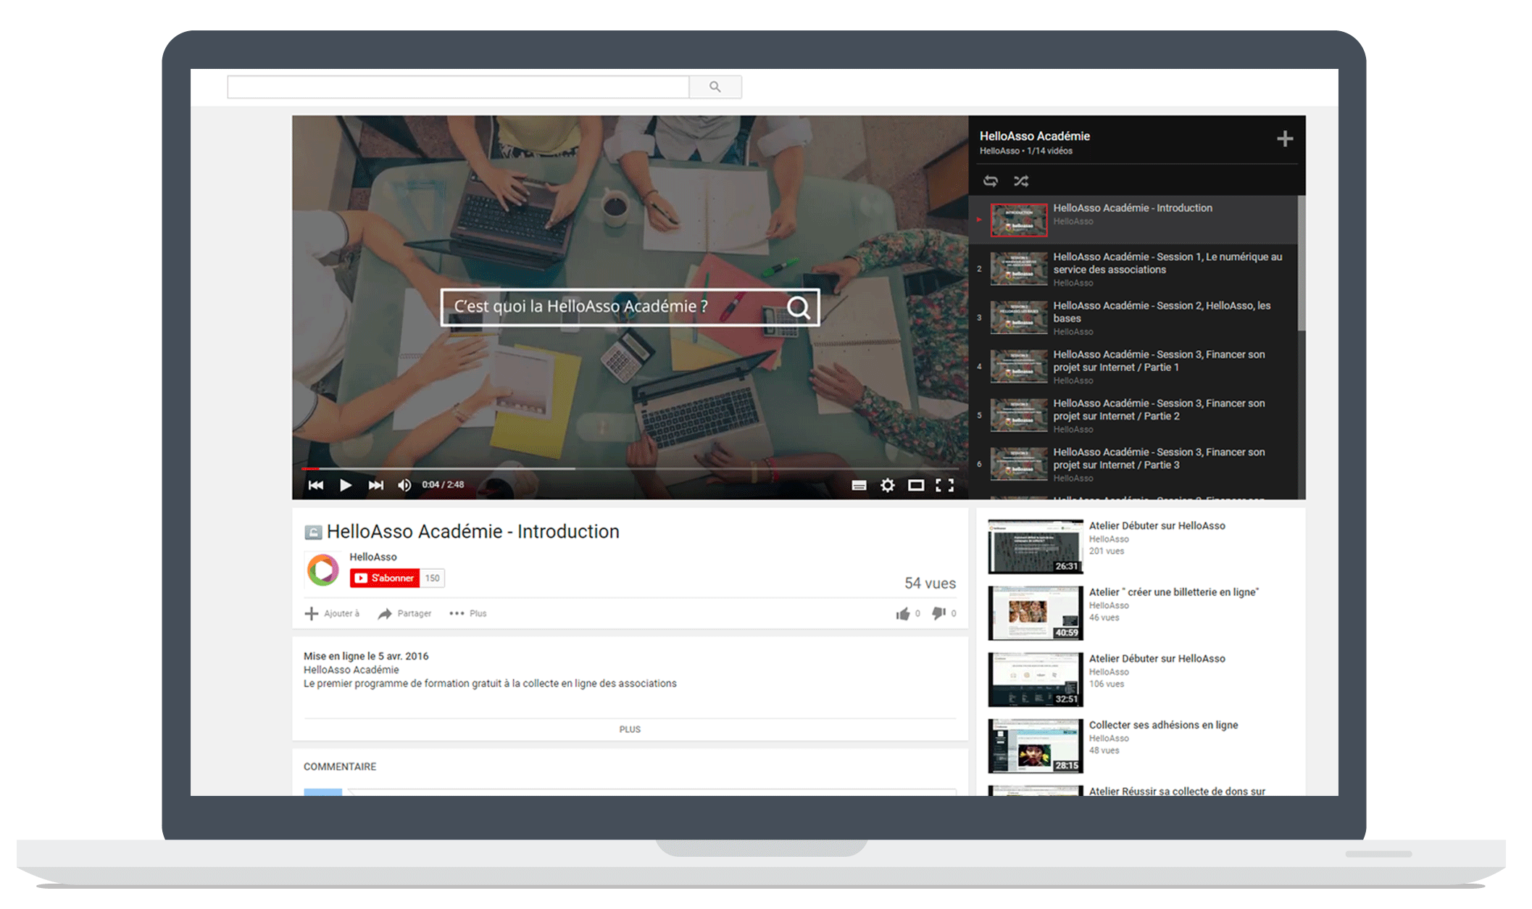Mute the video volume
This screenshot has height=909, width=1532.
point(404,485)
